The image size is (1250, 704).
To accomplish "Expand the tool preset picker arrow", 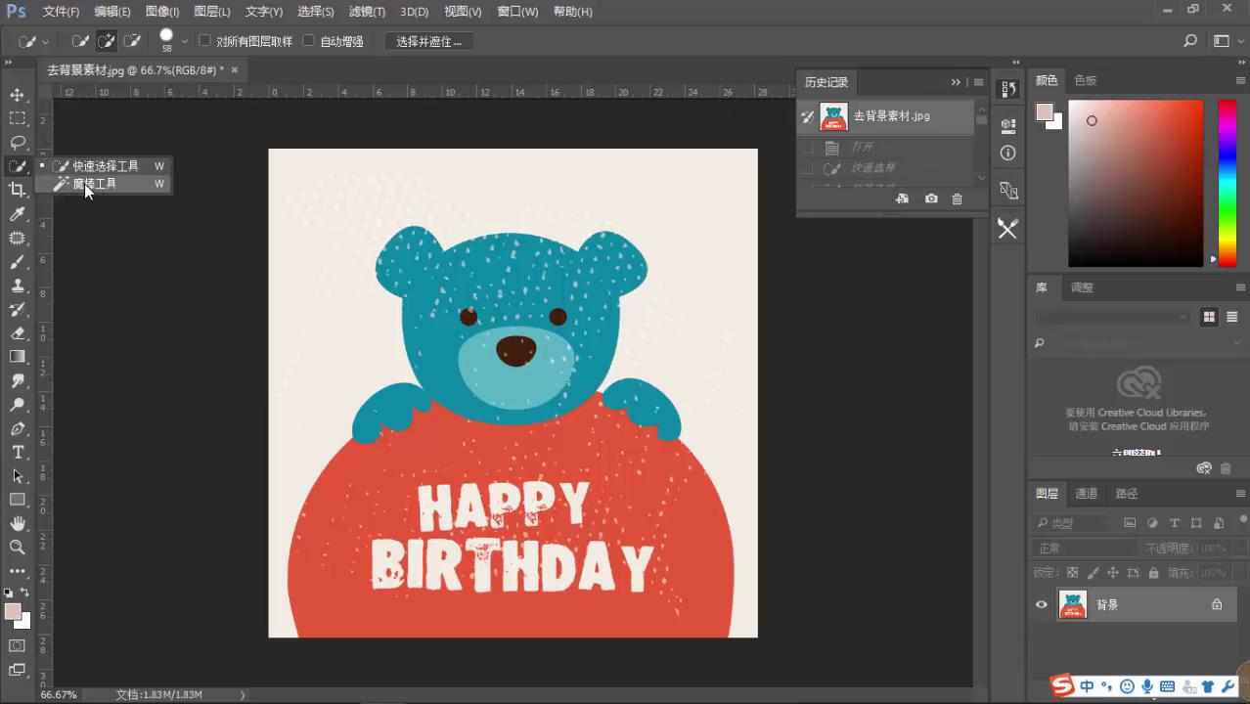I will pos(46,42).
